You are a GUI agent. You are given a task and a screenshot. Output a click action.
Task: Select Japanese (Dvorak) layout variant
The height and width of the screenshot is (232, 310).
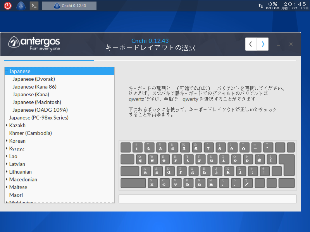coord(34,79)
